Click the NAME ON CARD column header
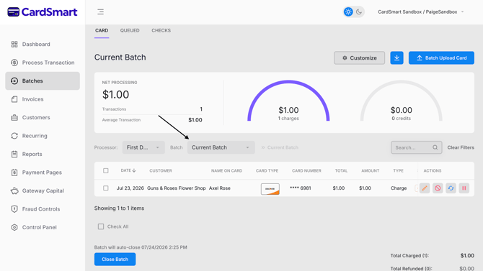This screenshot has height=271, width=483. (x=226, y=170)
